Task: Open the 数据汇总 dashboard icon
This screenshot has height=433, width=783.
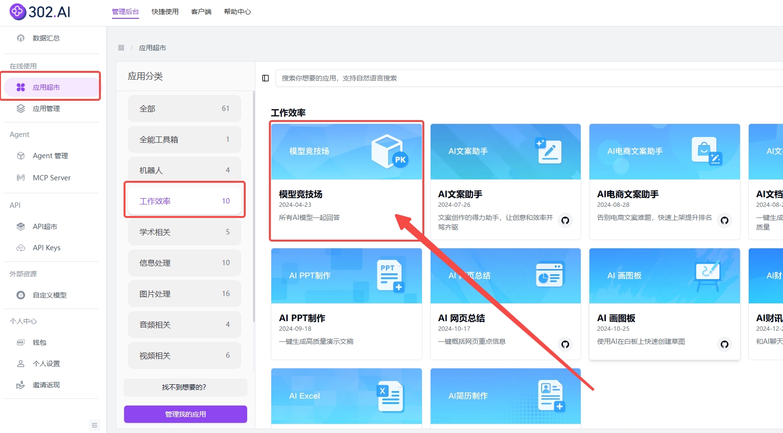Action: pos(21,38)
